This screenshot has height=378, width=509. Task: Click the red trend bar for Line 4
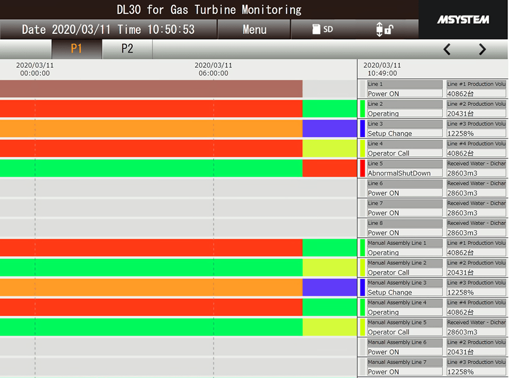pos(159,148)
